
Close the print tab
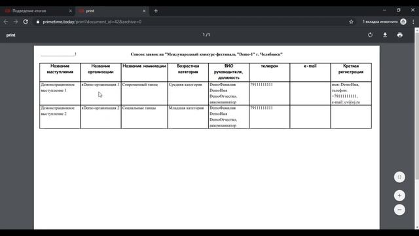coord(144,11)
